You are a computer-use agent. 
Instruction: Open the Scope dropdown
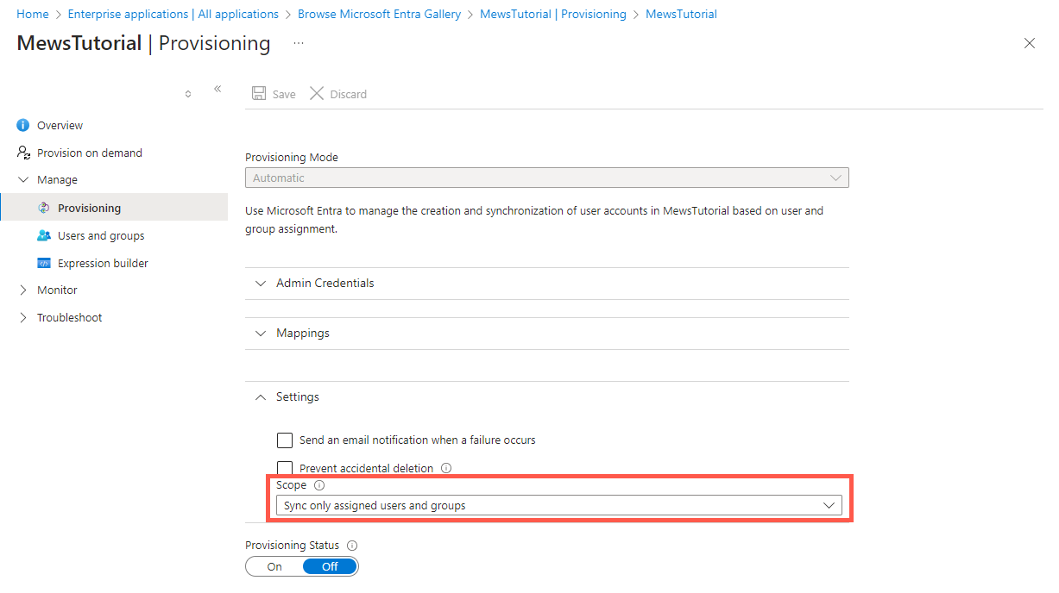559,506
